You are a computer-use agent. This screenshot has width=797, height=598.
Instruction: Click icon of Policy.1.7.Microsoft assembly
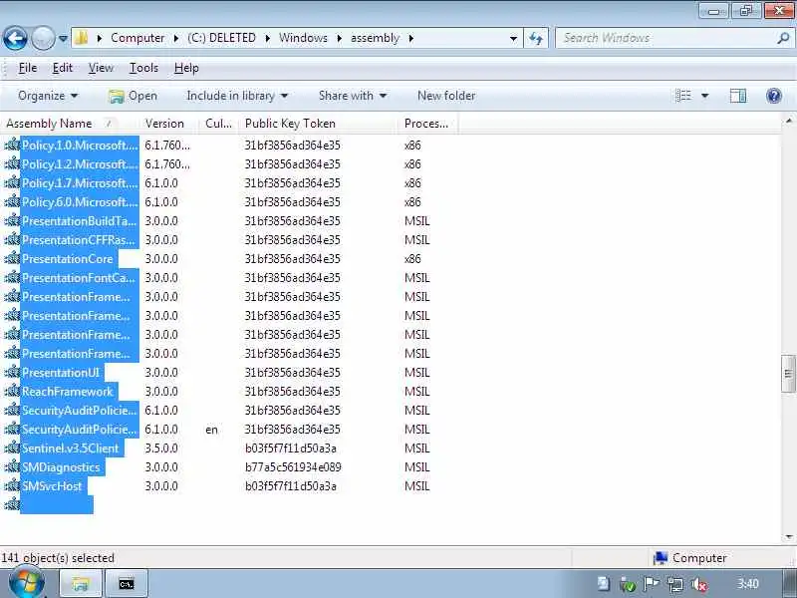(11, 183)
